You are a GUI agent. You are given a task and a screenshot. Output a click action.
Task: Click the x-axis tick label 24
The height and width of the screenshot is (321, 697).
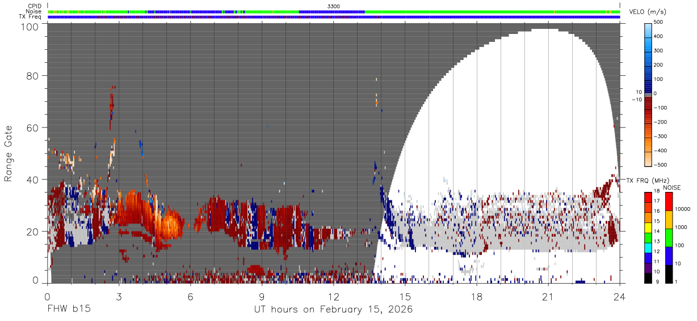point(620,296)
